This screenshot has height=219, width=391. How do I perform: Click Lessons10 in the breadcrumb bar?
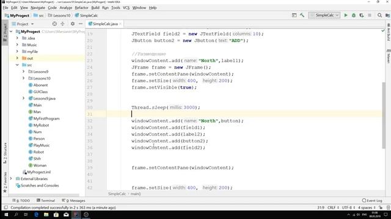pyautogui.click(x=59, y=15)
